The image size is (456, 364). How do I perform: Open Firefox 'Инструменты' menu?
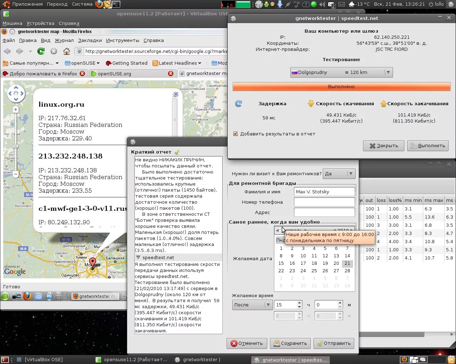coord(123,40)
